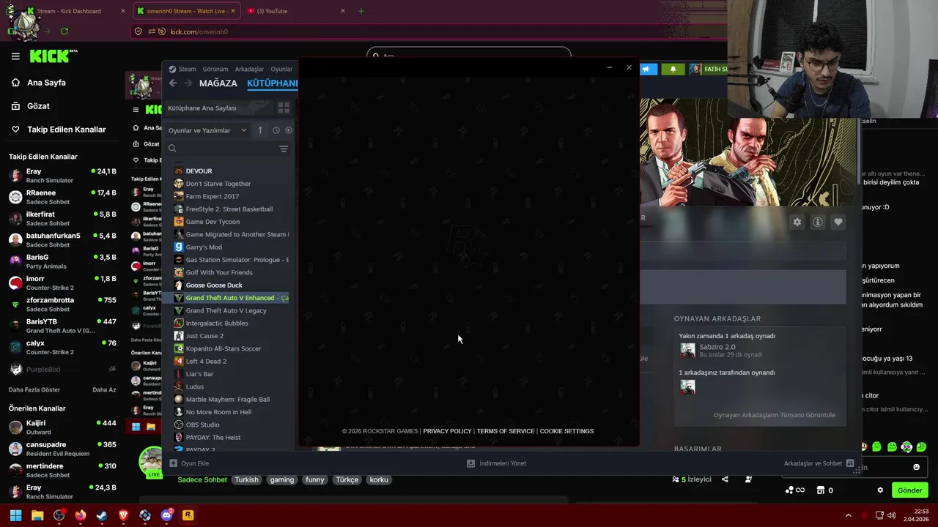Open Steam game settings gear icon
This screenshot has height=527, width=938.
click(x=797, y=222)
